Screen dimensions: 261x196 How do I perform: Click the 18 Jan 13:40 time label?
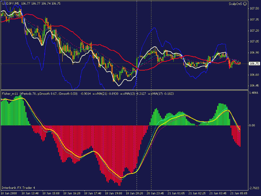tap(30, 193)
